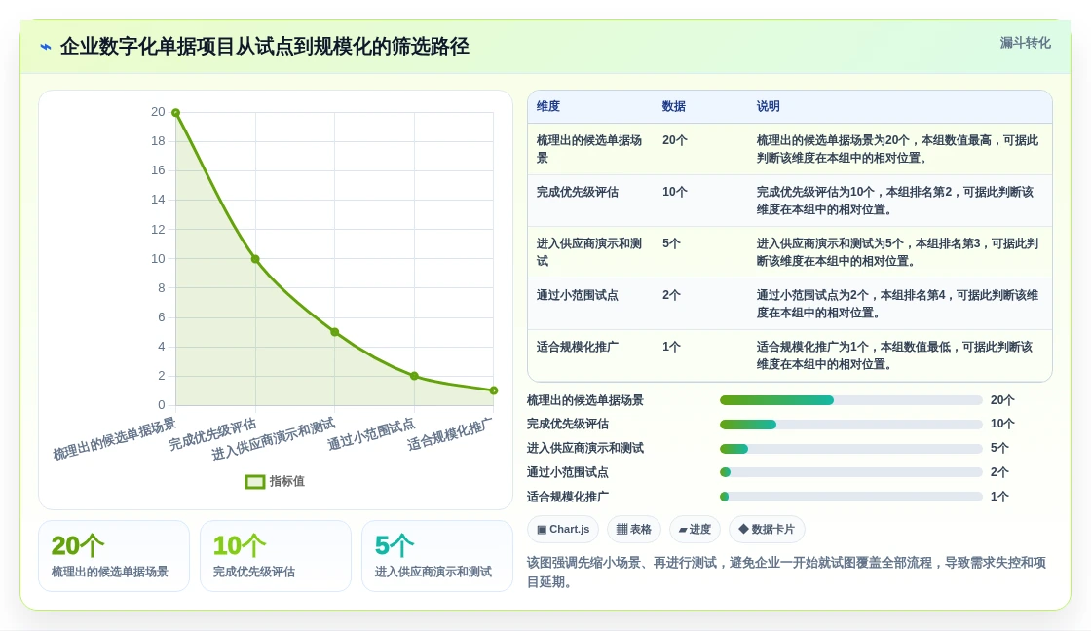Click the page title 企业数字化单据项目
Viewport: 1091px width, 631px height.
click(x=264, y=47)
